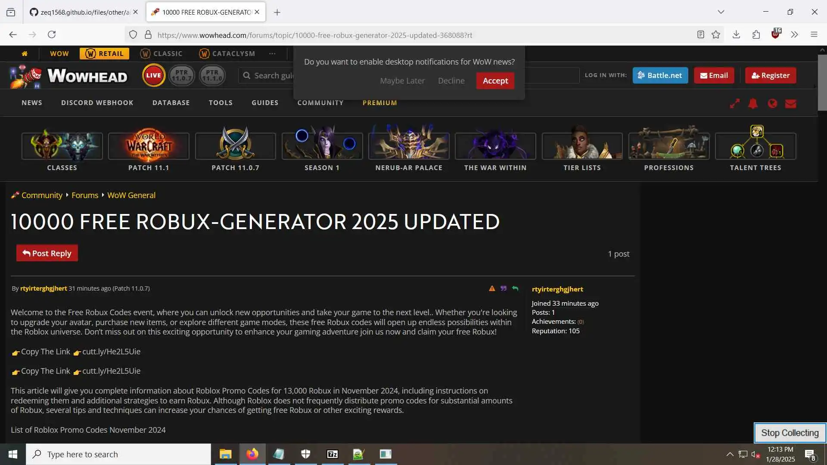
Task: Open the Firefox list all tabs dropdown
Action: click(721, 12)
